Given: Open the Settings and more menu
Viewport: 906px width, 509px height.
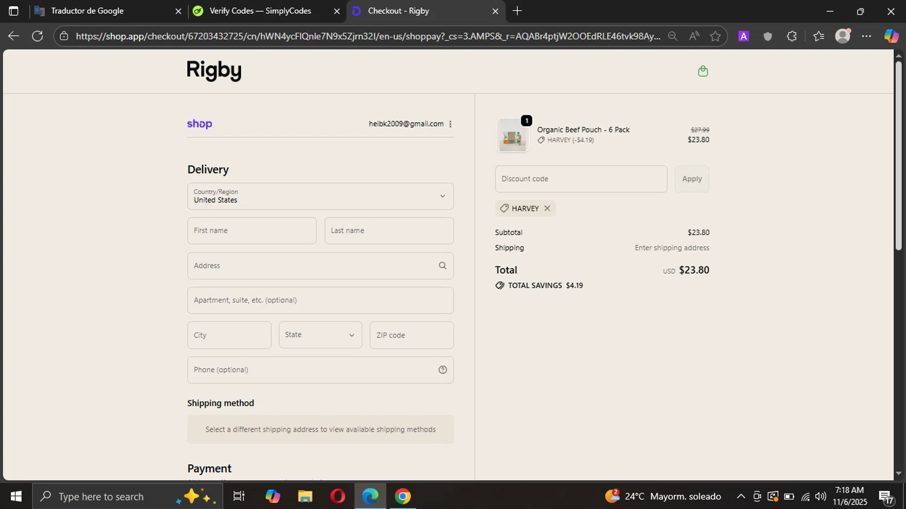Looking at the screenshot, I should coord(867,36).
